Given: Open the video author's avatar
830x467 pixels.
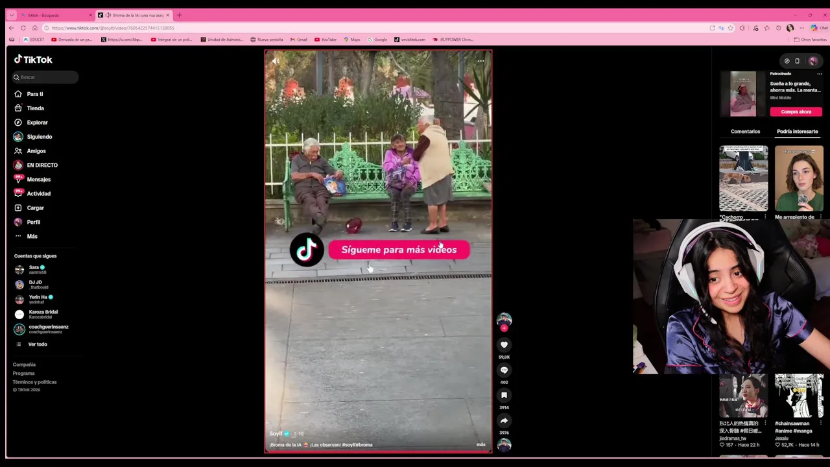Looking at the screenshot, I should 504,319.
